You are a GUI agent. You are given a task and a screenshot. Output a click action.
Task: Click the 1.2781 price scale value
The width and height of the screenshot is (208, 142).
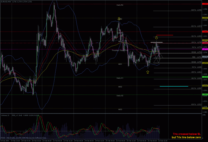click(205, 47)
